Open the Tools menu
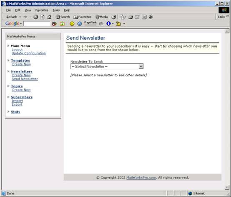231x197 pixels. (x=56, y=10)
